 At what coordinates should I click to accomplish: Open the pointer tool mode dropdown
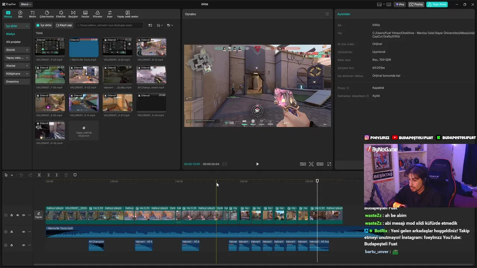12,175
